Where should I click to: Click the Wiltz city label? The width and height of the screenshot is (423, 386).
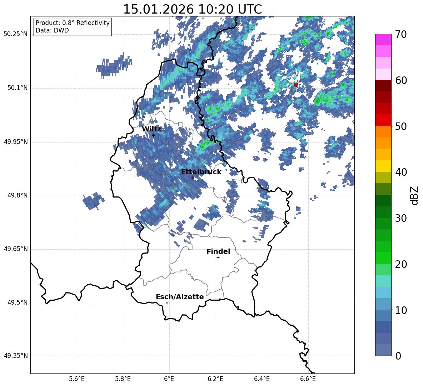pos(151,129)
